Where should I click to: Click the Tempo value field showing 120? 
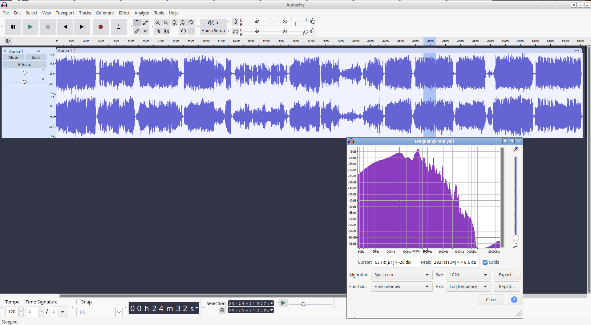click(x=12, y=312)
